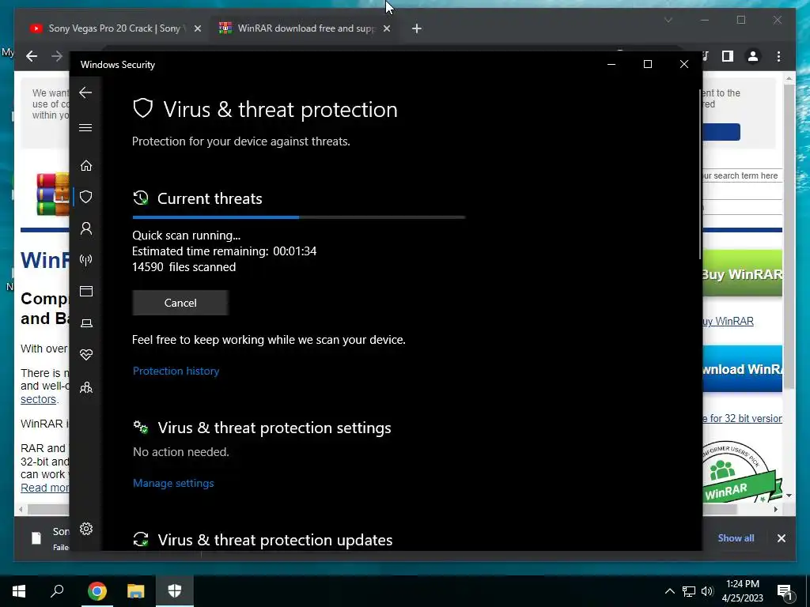Open Chrome three-dot menu

(x=778, y=56)
